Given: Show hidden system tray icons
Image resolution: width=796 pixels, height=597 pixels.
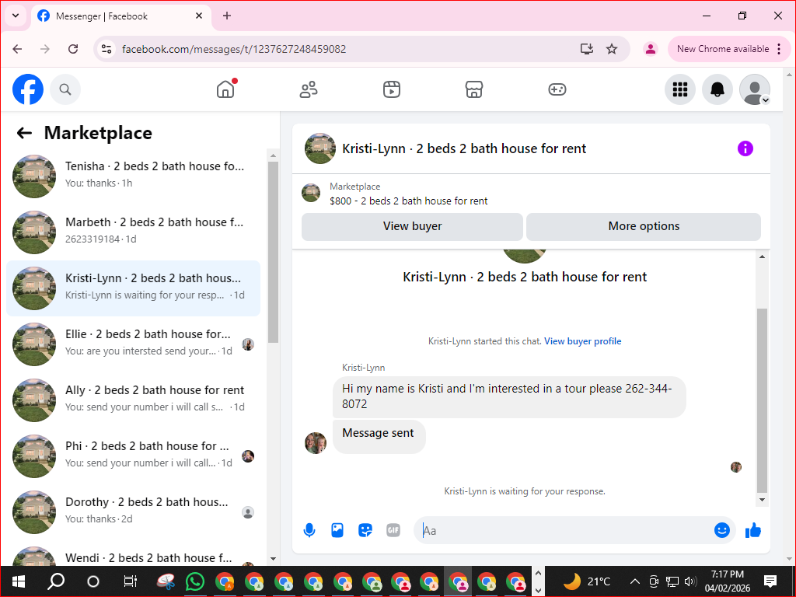Looking at the screenshot, I should (634, 581).
